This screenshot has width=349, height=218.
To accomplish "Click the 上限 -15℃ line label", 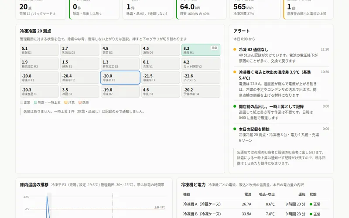I will tap(160, 208).
